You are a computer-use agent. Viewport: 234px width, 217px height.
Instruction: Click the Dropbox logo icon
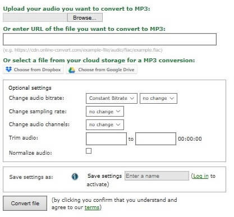[x=8, y=70]
